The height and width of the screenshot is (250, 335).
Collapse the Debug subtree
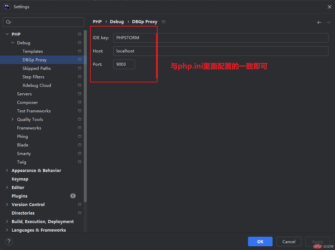tap(13, 43)
